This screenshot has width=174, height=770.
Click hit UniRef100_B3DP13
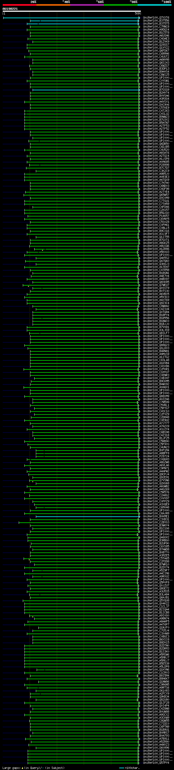(x=156, y=69)
